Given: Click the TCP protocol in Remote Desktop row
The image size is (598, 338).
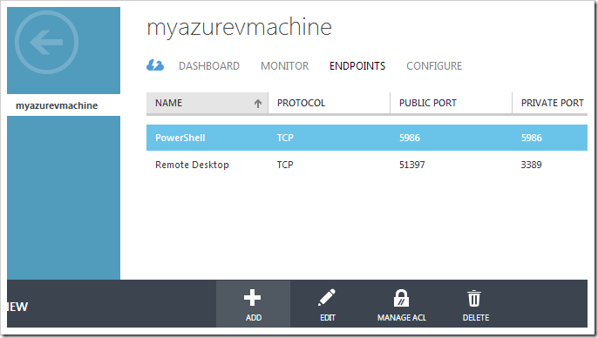Looking at the screenshot, I should pyautogui.click(x=285, y=165).
